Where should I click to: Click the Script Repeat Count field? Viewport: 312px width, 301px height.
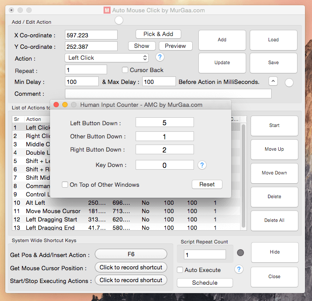pos(205,254)
